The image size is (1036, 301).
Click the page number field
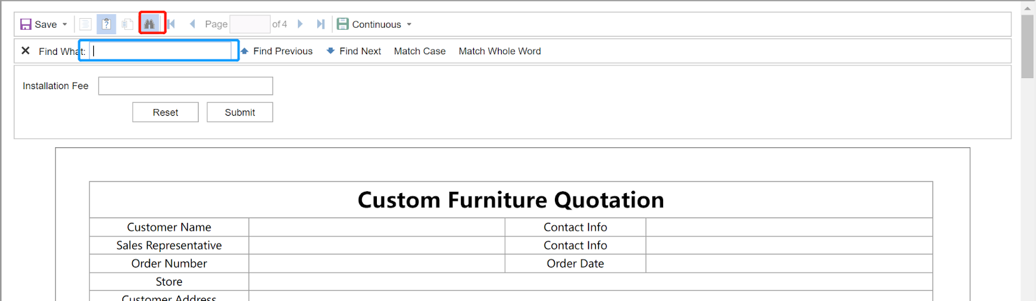(x=250, y=25)
